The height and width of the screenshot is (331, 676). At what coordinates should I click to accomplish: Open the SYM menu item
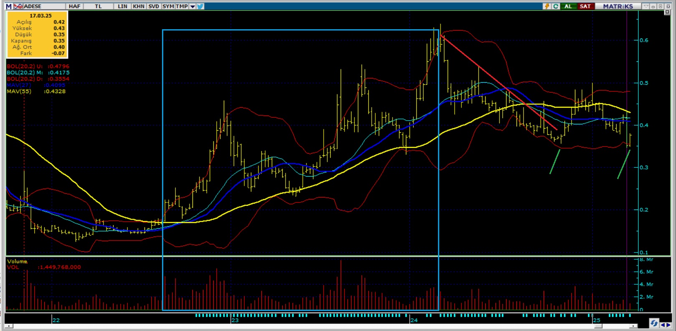coord(168,6)
